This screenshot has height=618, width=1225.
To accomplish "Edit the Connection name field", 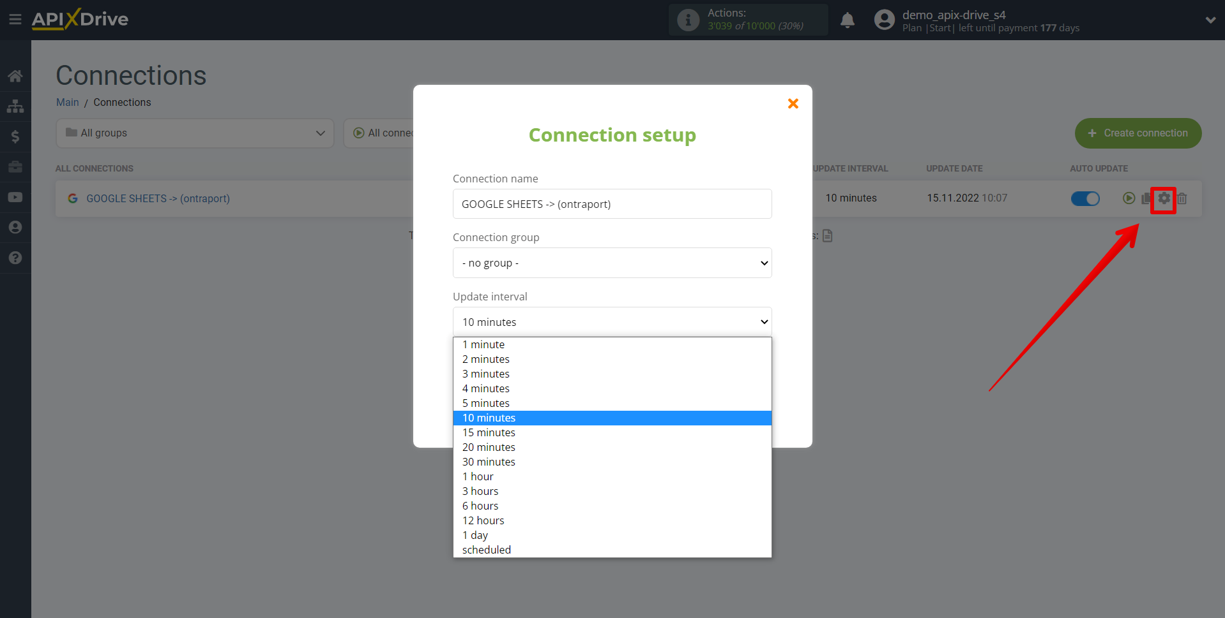I will pos(612,204).
